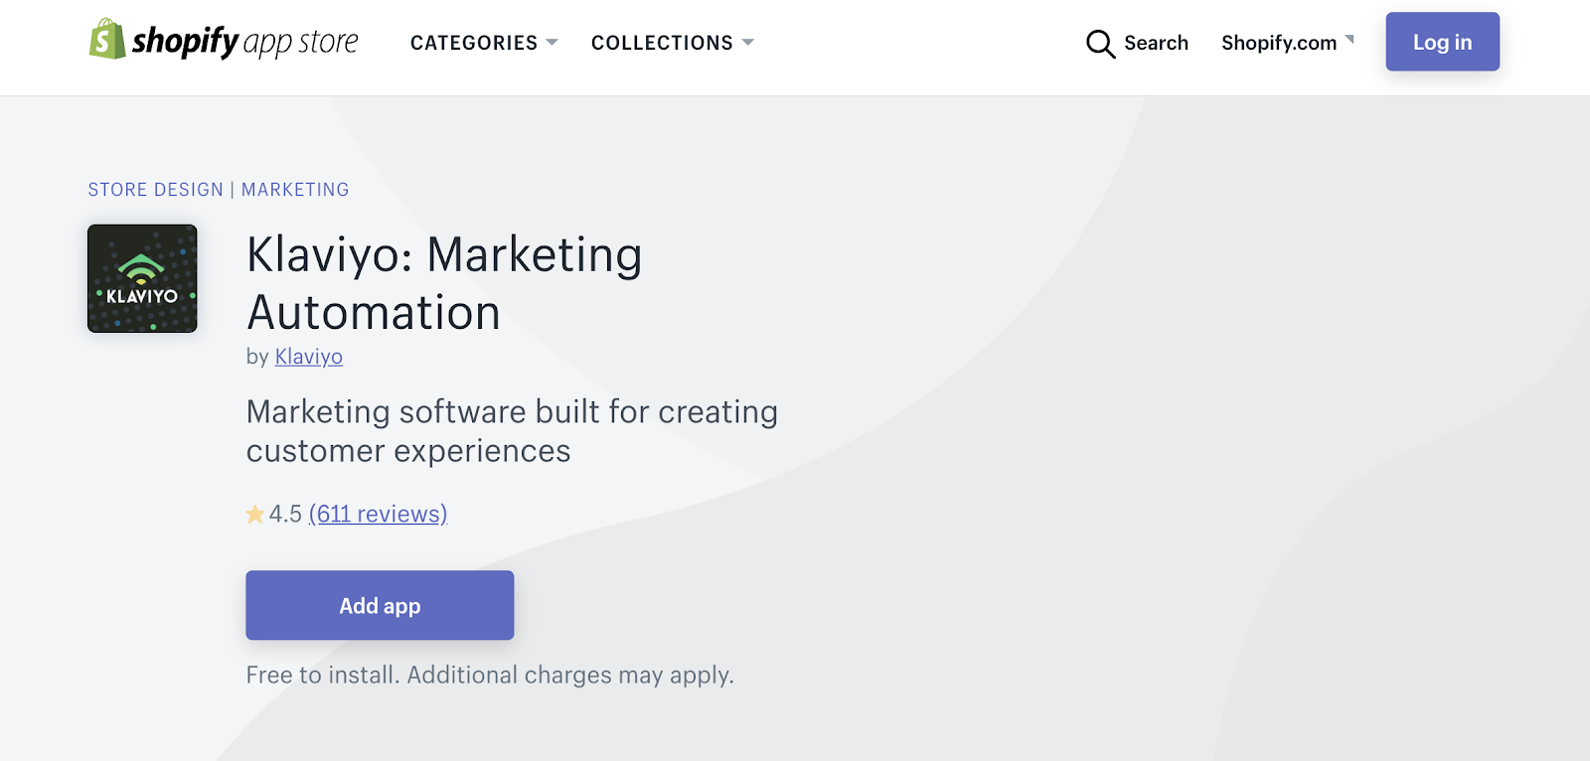
Task: Click the Add app button
Action: (x=380, y=605)
